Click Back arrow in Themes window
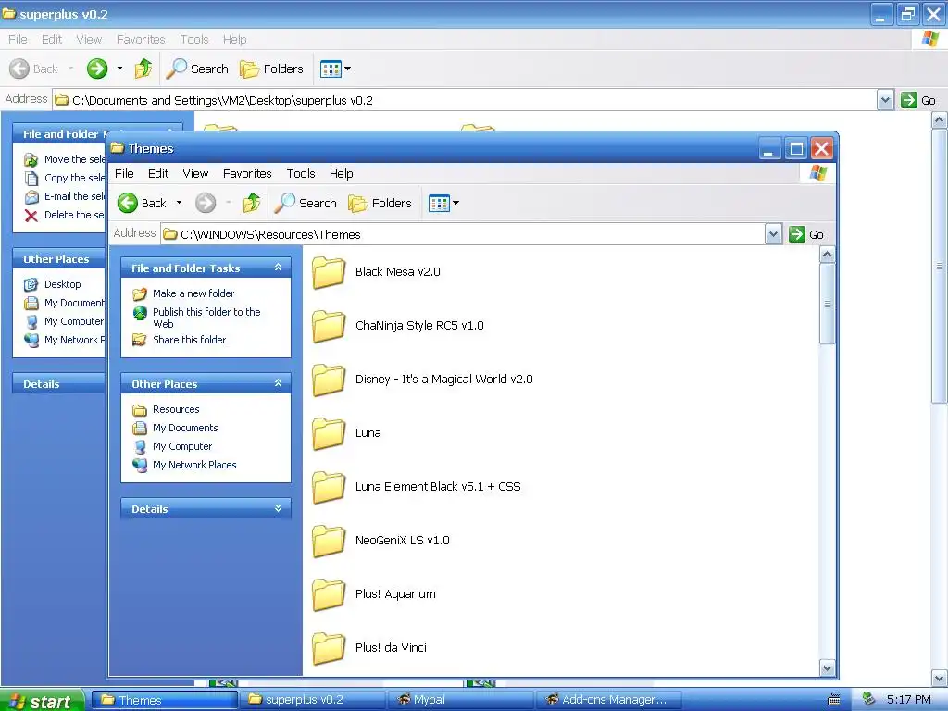The height and width of the screenshot is (711, 948). click(128, 203)
